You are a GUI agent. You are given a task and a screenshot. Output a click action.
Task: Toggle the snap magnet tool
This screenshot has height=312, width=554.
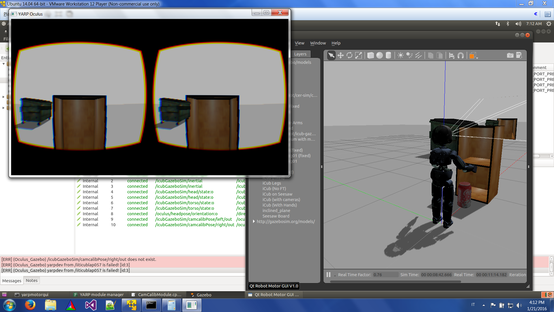(x=461, y=55)
